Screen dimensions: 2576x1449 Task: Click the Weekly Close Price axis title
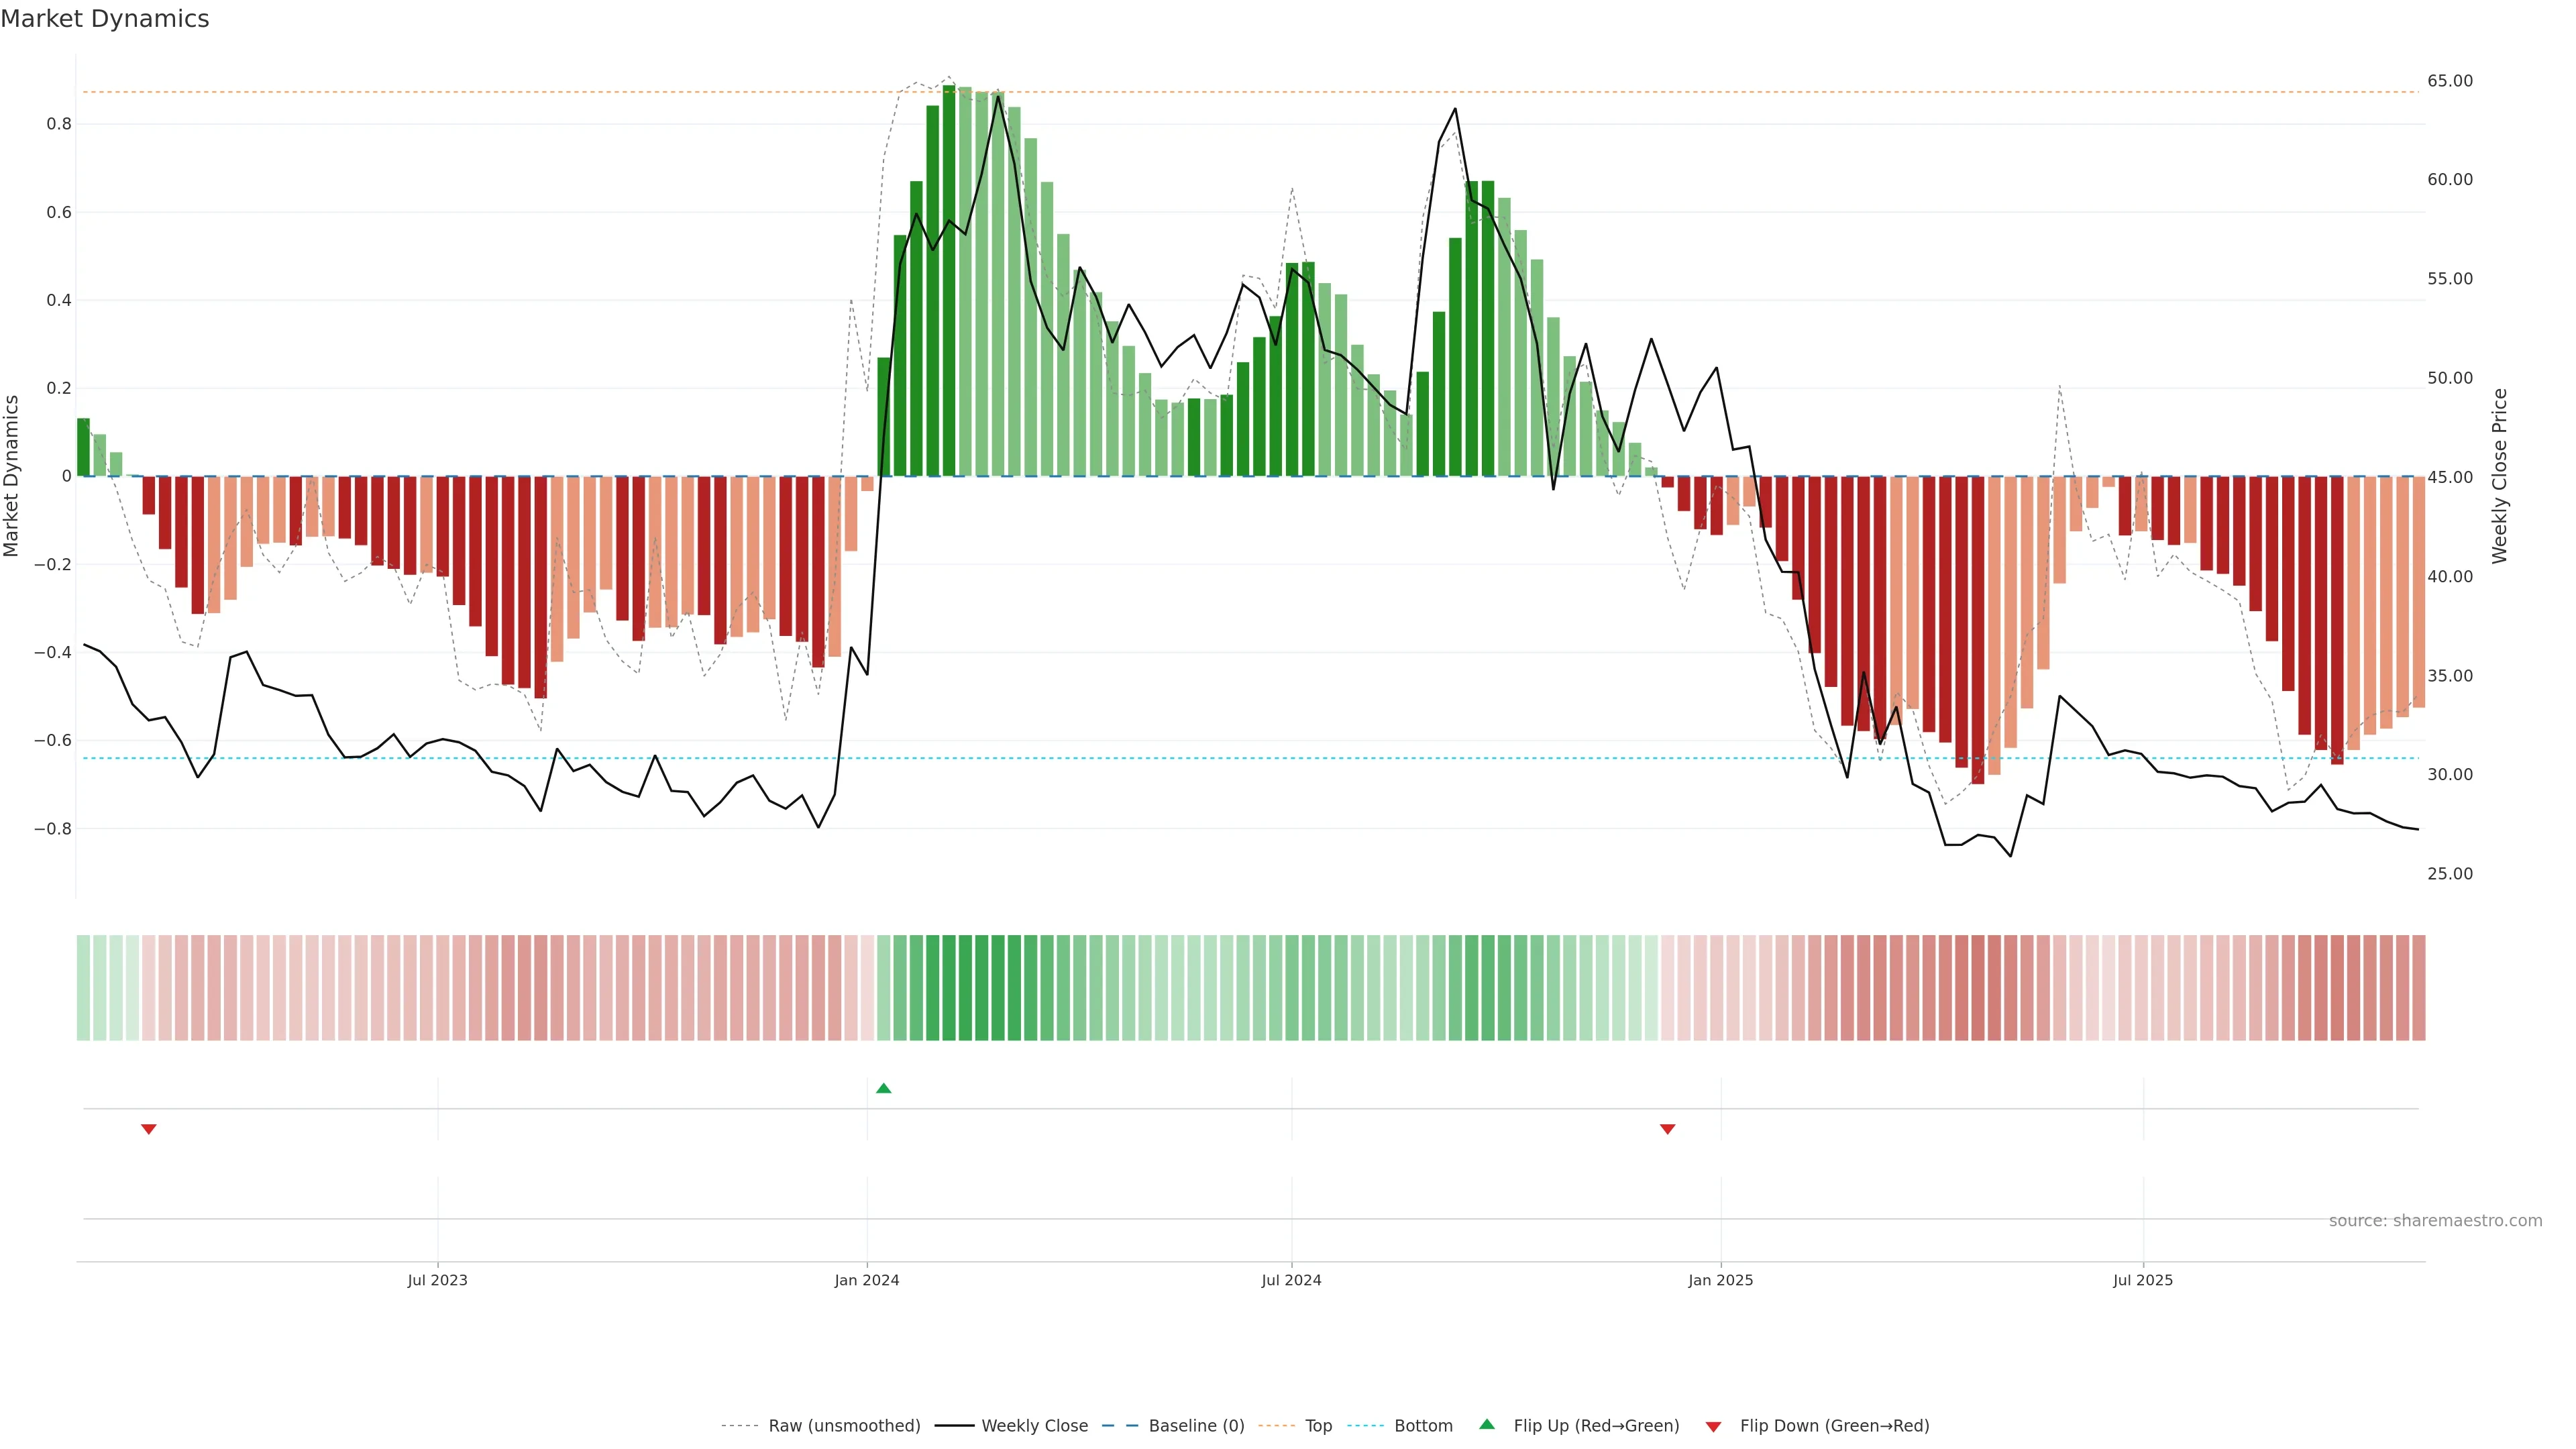2499,476
